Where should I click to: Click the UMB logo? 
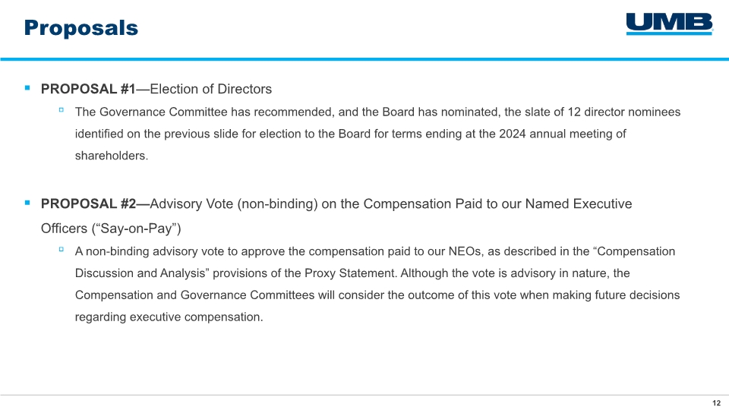point(670,24)
